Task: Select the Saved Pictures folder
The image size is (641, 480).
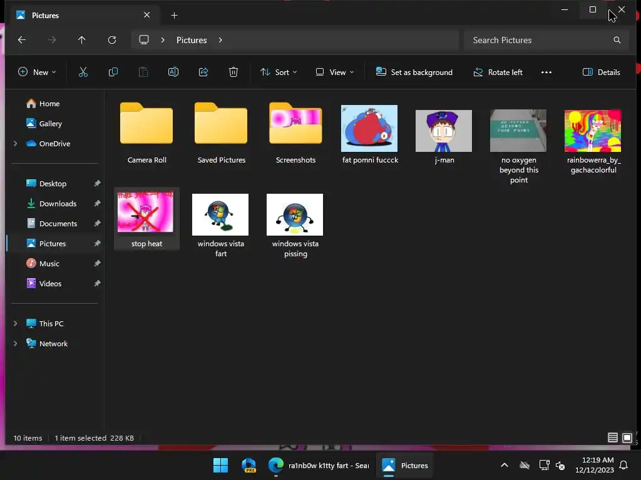Action: (221, 134)
